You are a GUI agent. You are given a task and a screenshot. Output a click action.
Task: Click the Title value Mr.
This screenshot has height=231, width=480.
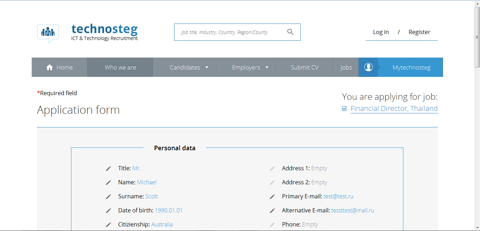[x=136, y=169]
